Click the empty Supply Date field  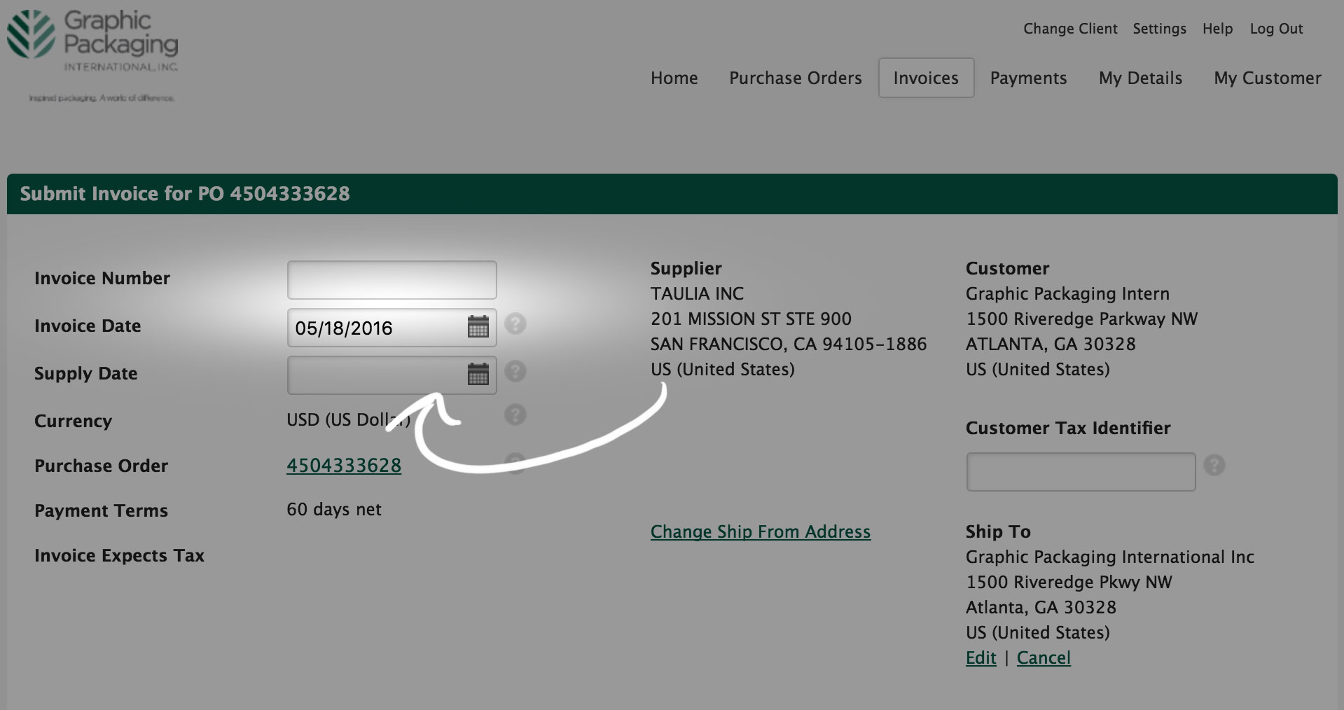pos(392,375)
